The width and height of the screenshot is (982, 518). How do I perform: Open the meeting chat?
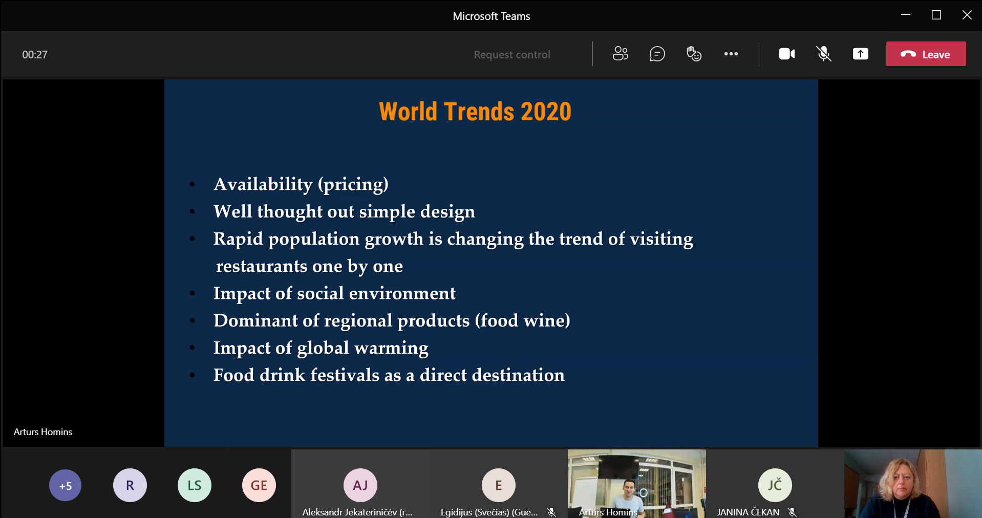657,54
